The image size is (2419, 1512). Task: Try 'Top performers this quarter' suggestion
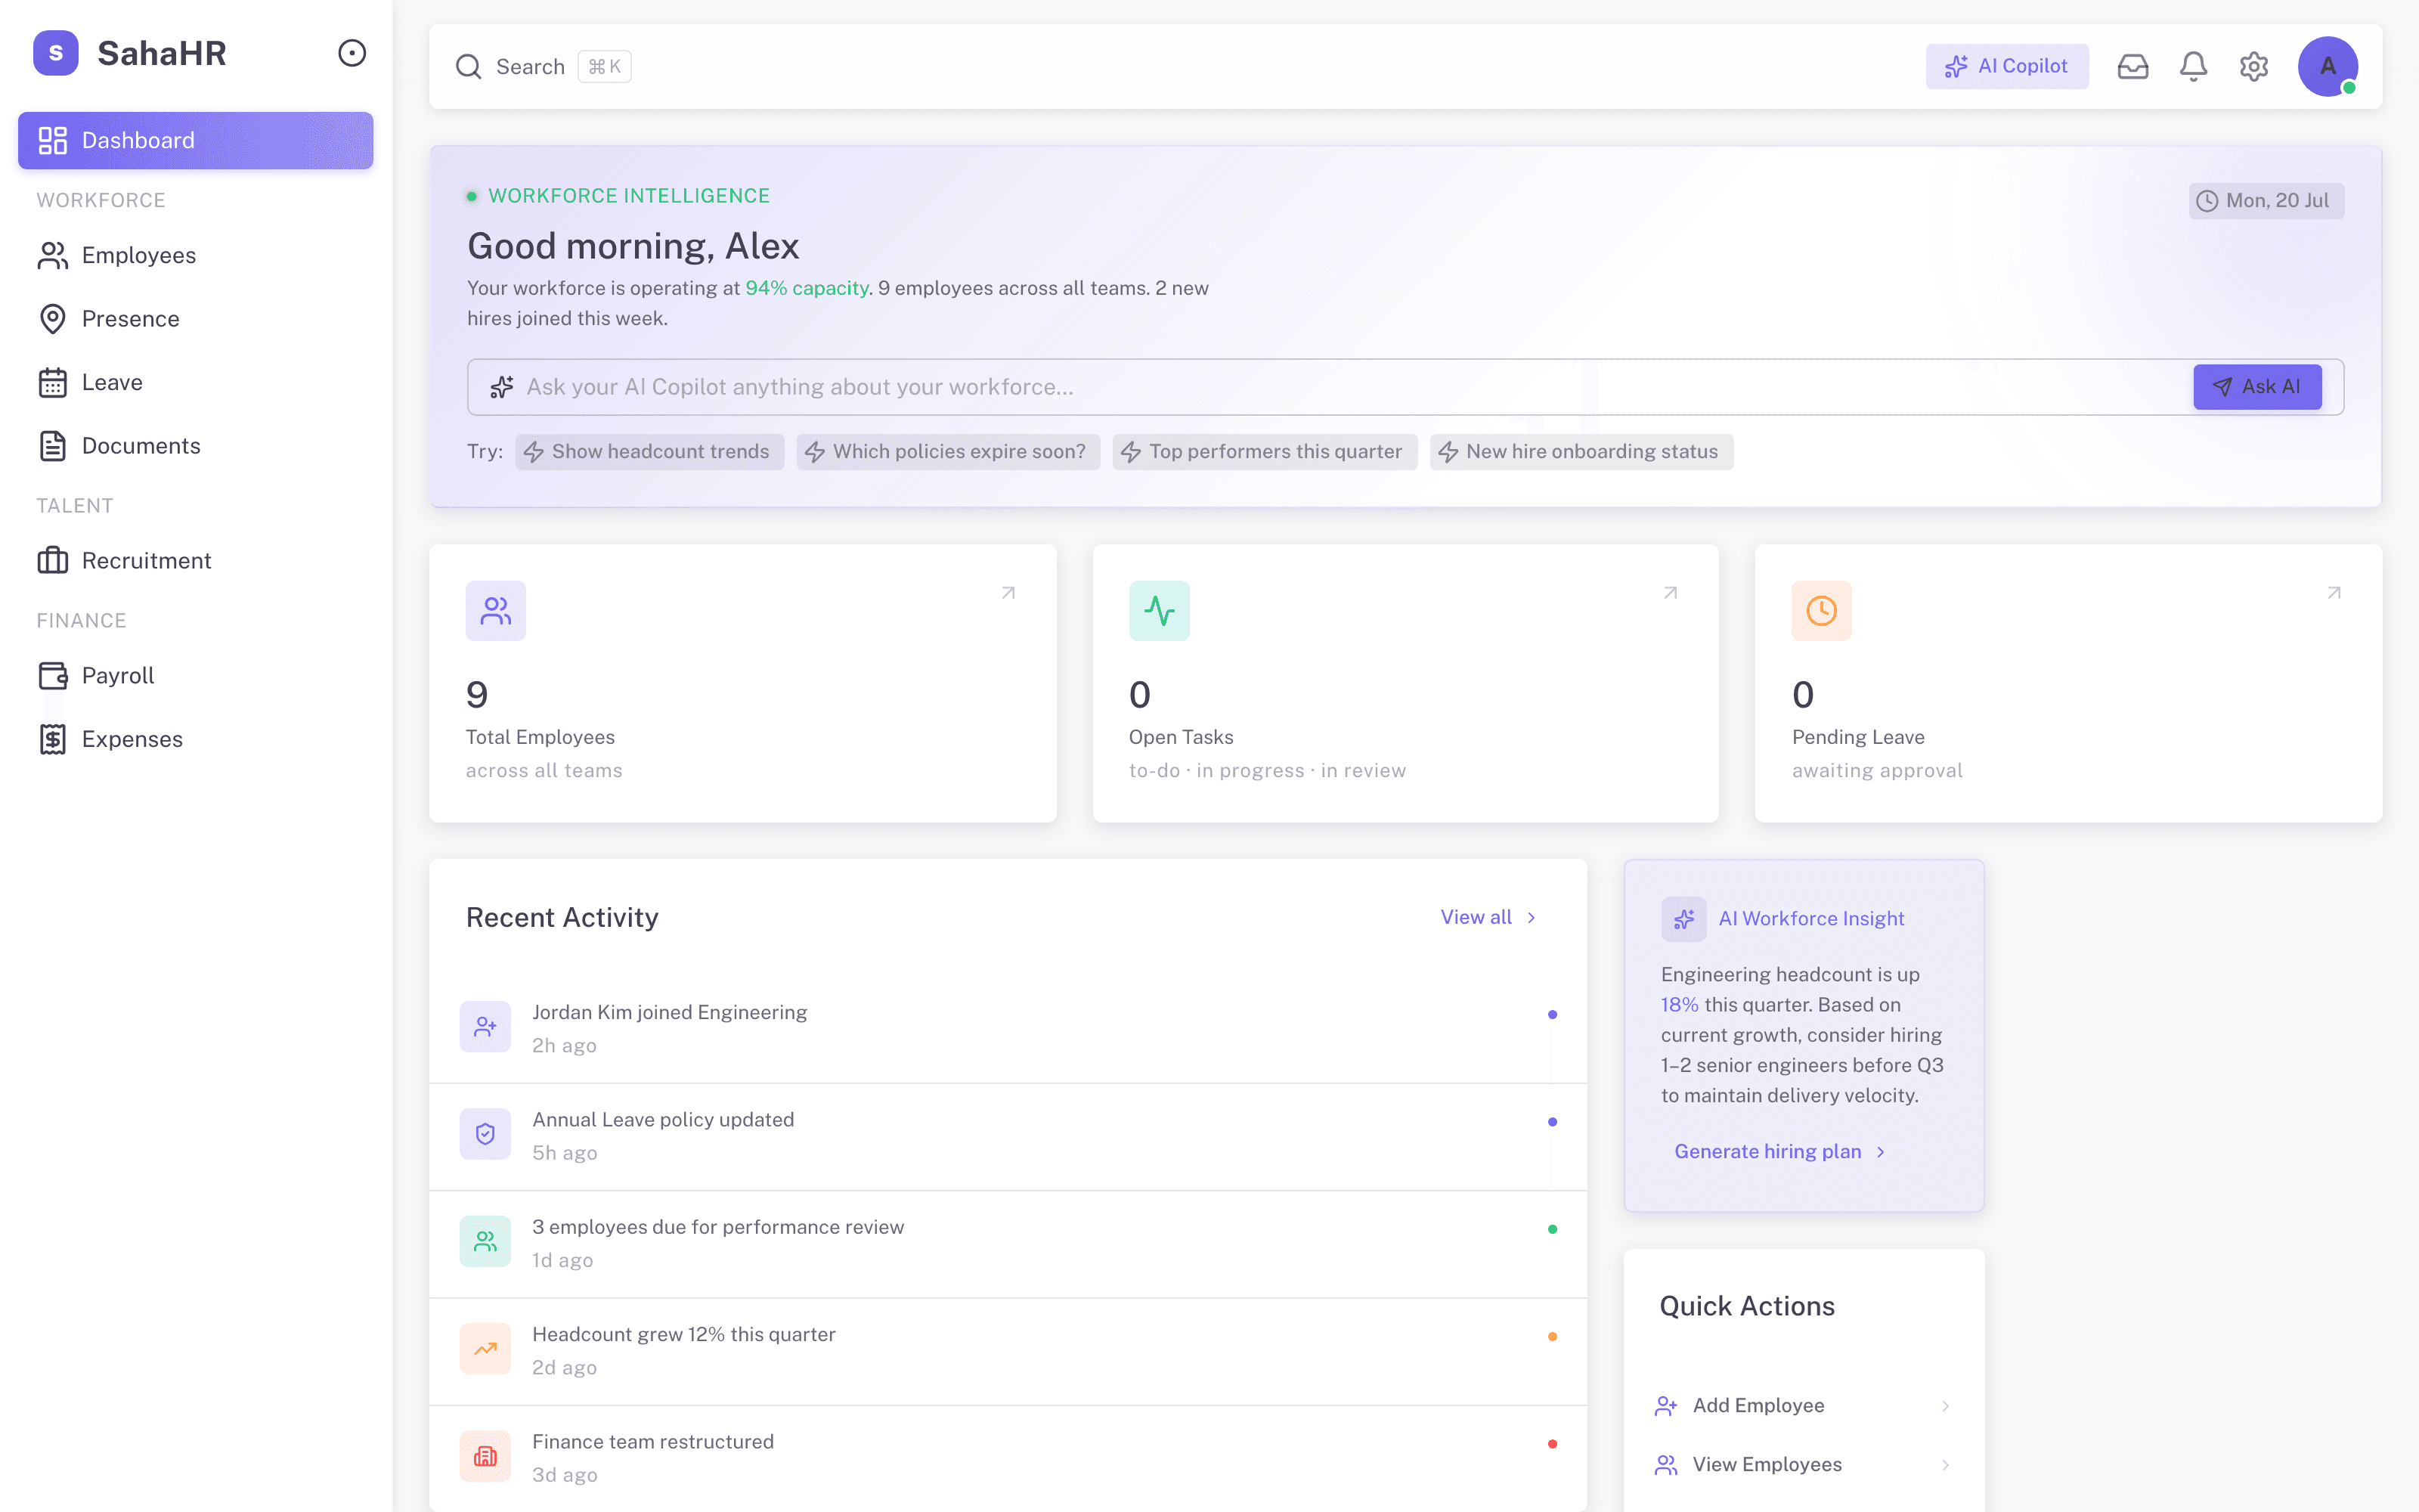click(x=1265, y=452)
